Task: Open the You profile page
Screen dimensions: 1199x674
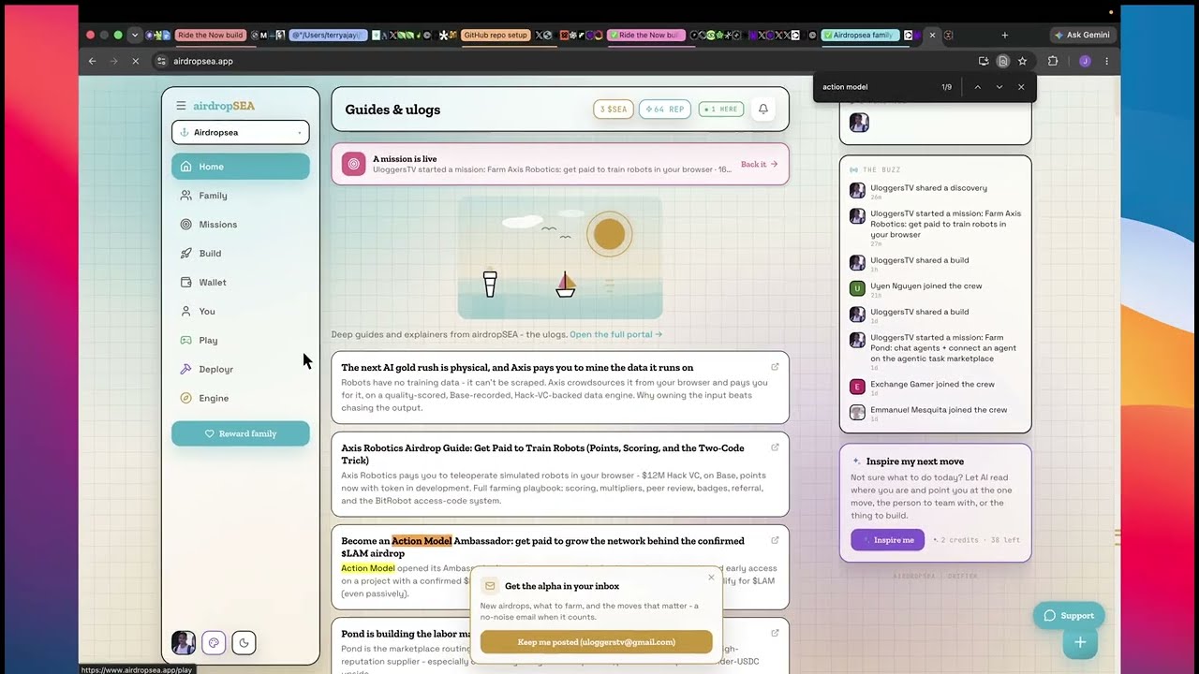Action: [x=241, y=312]
